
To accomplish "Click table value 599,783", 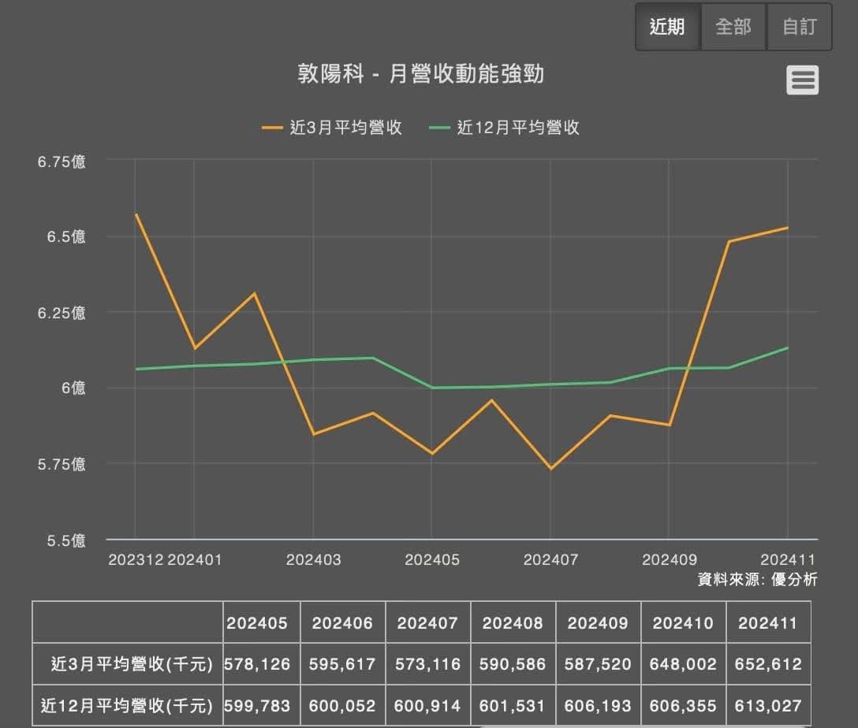I will coord(257,706).
